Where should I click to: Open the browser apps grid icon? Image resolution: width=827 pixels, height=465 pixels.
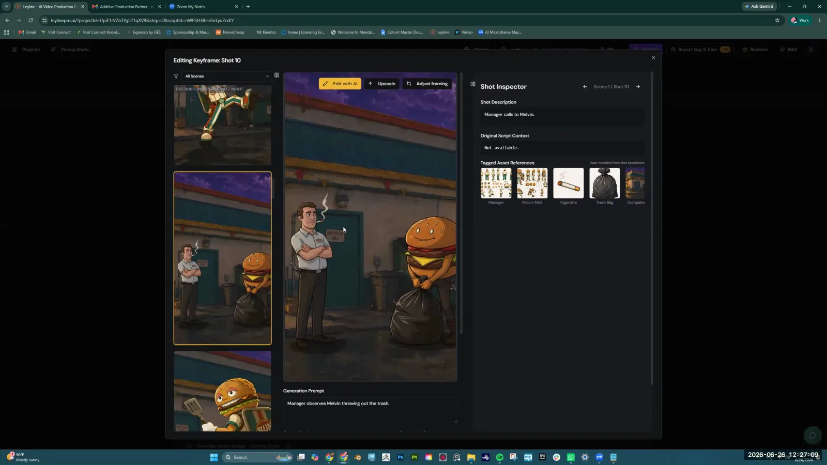[6, 32]
